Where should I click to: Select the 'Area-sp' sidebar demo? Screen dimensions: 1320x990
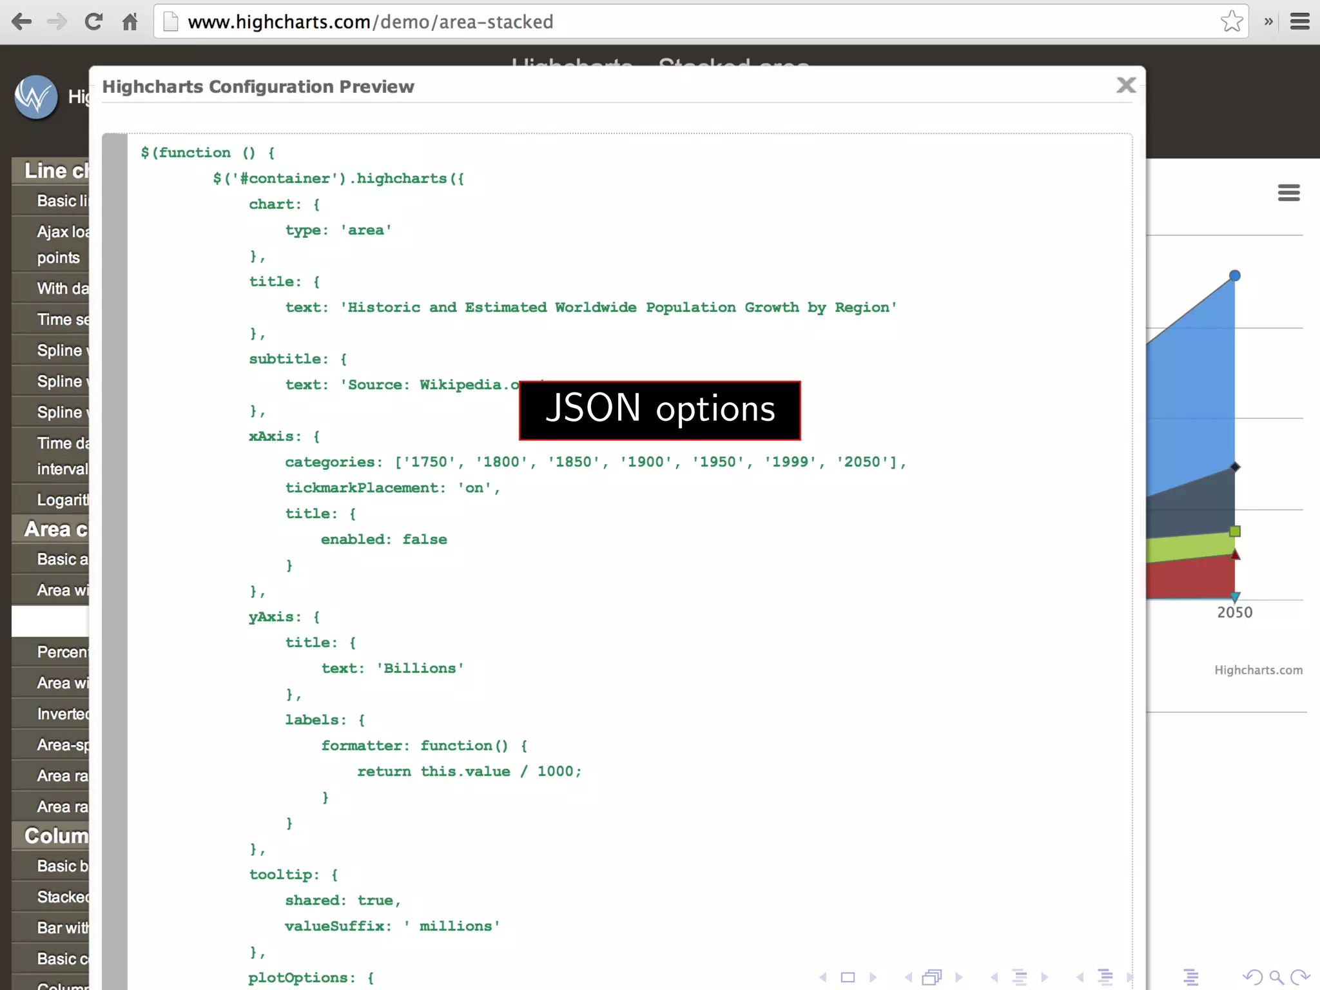pos(51,744)
